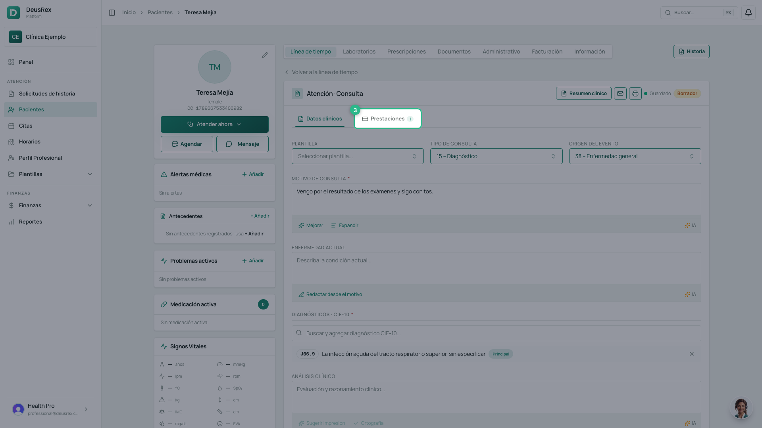Print the attention record icon
Viewport: 762px width, 428px height.
point(635,94)
